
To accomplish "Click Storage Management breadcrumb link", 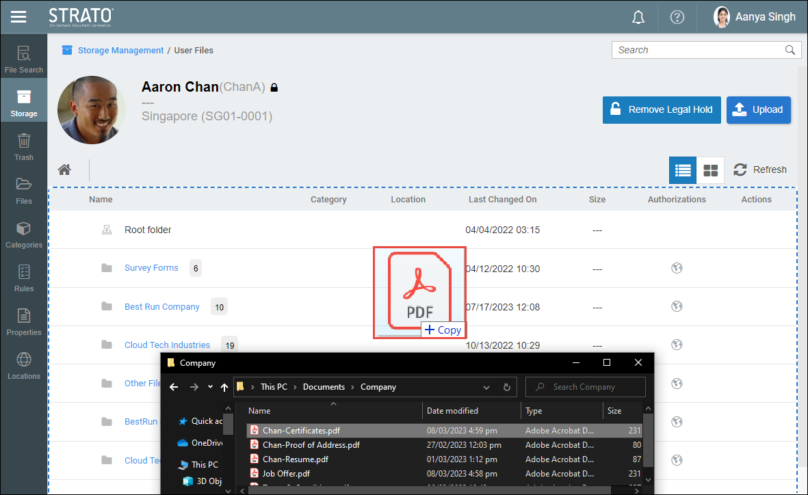I will 120,50.
